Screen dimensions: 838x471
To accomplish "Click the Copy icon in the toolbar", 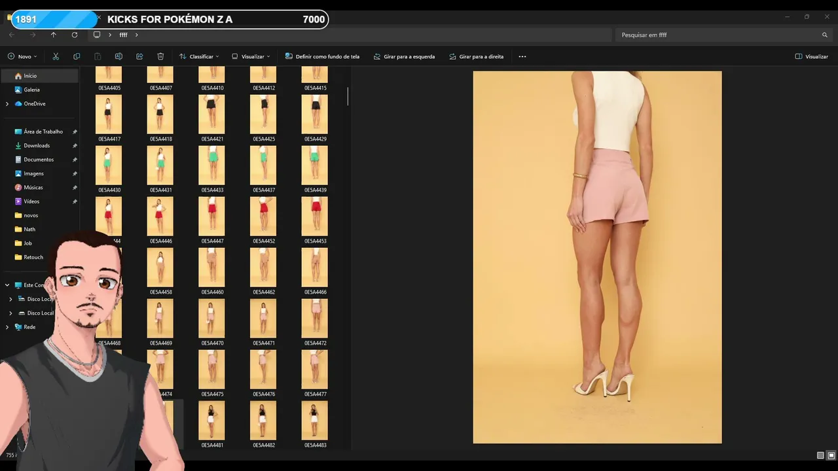I will (x=77, y=56).
